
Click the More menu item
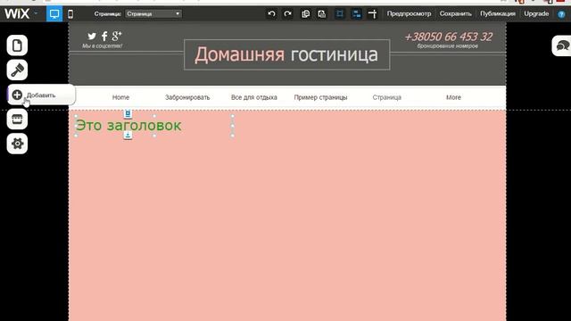[x=453, y=97]
